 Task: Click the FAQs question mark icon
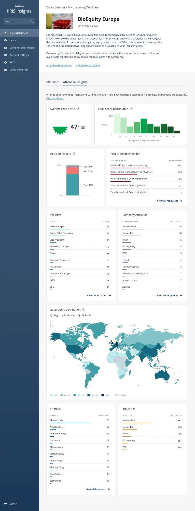(x=5, y=62)
